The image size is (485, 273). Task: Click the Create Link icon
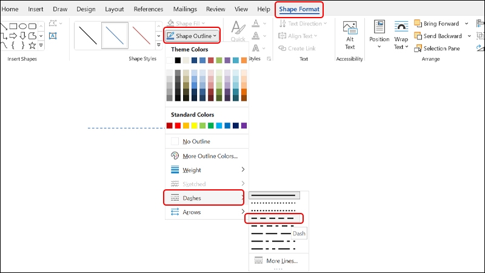282,49
